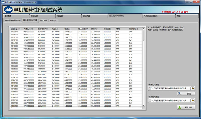Open folder browser above the 载入文件 button
This screenshot has width=201, height=119.
point(193,100)
